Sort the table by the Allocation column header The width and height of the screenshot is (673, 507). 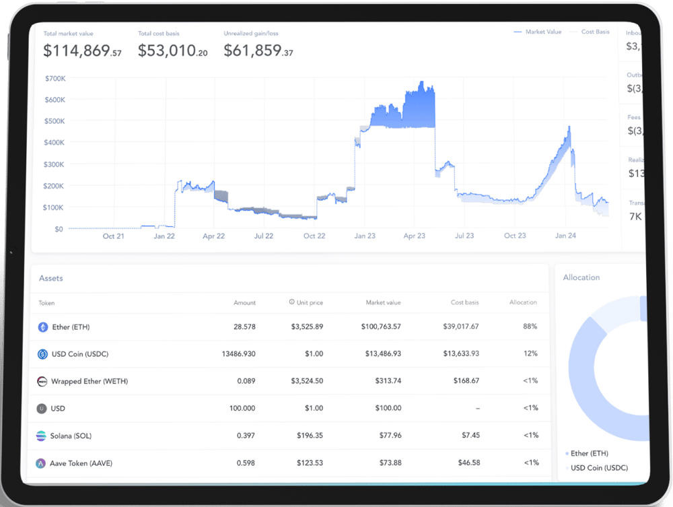(523, 302)
